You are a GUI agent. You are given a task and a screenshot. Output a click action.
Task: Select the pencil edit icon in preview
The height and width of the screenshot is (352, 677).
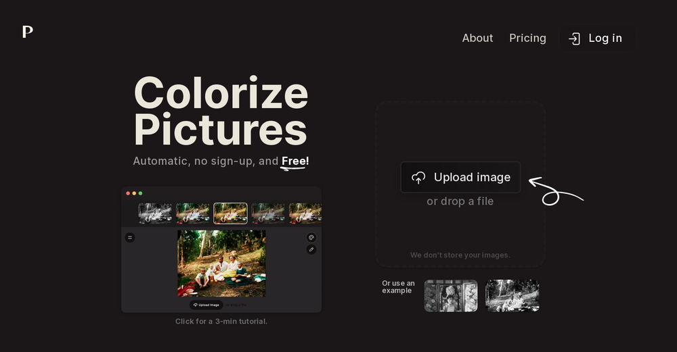coord(311,249)
